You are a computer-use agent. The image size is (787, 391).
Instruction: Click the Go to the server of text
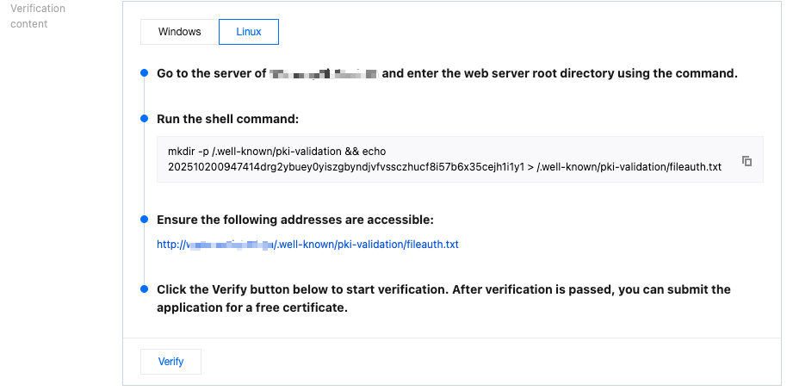click(211, 74)
